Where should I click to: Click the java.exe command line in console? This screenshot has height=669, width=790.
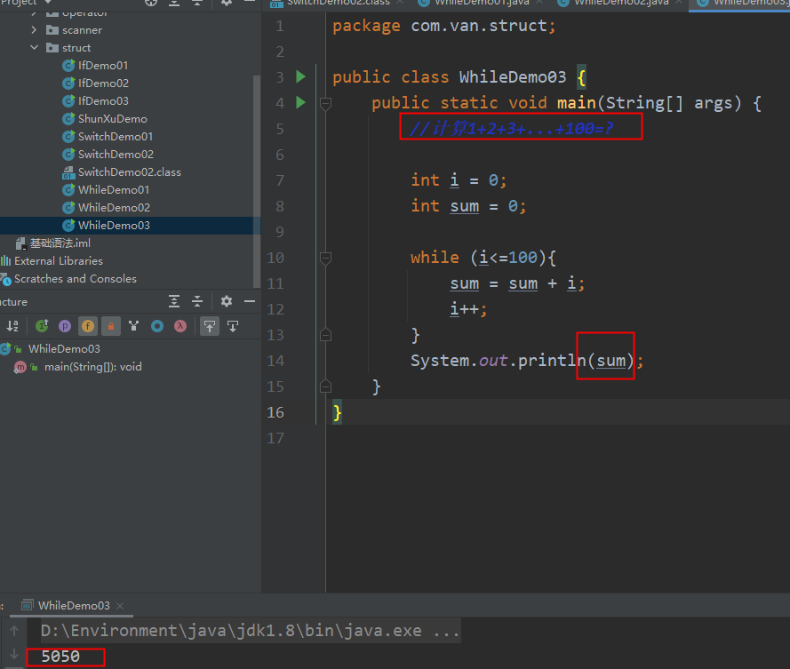(250, 631)
